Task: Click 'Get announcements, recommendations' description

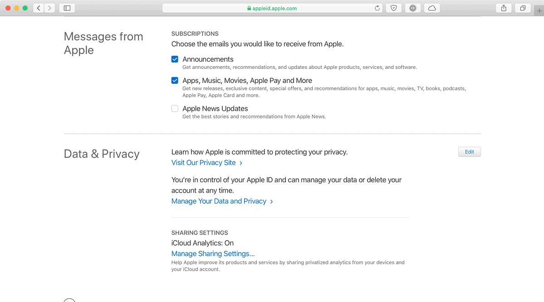Action: [x=300, y=67]
